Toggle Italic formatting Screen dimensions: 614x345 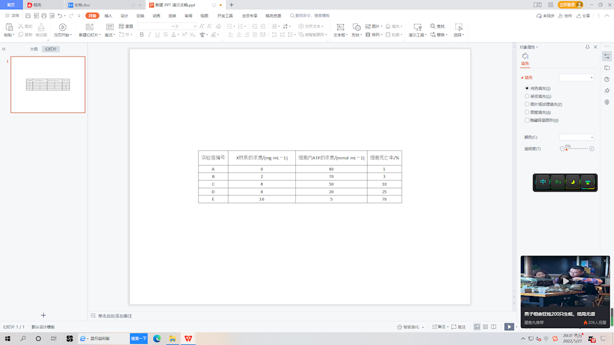[150, 35]
